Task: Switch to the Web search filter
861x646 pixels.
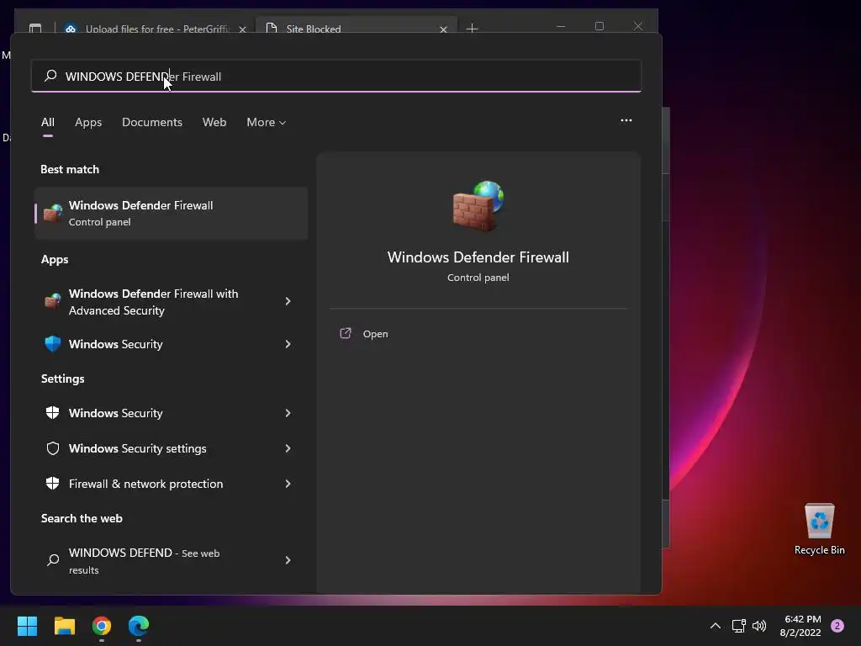Action: point(214,122)
